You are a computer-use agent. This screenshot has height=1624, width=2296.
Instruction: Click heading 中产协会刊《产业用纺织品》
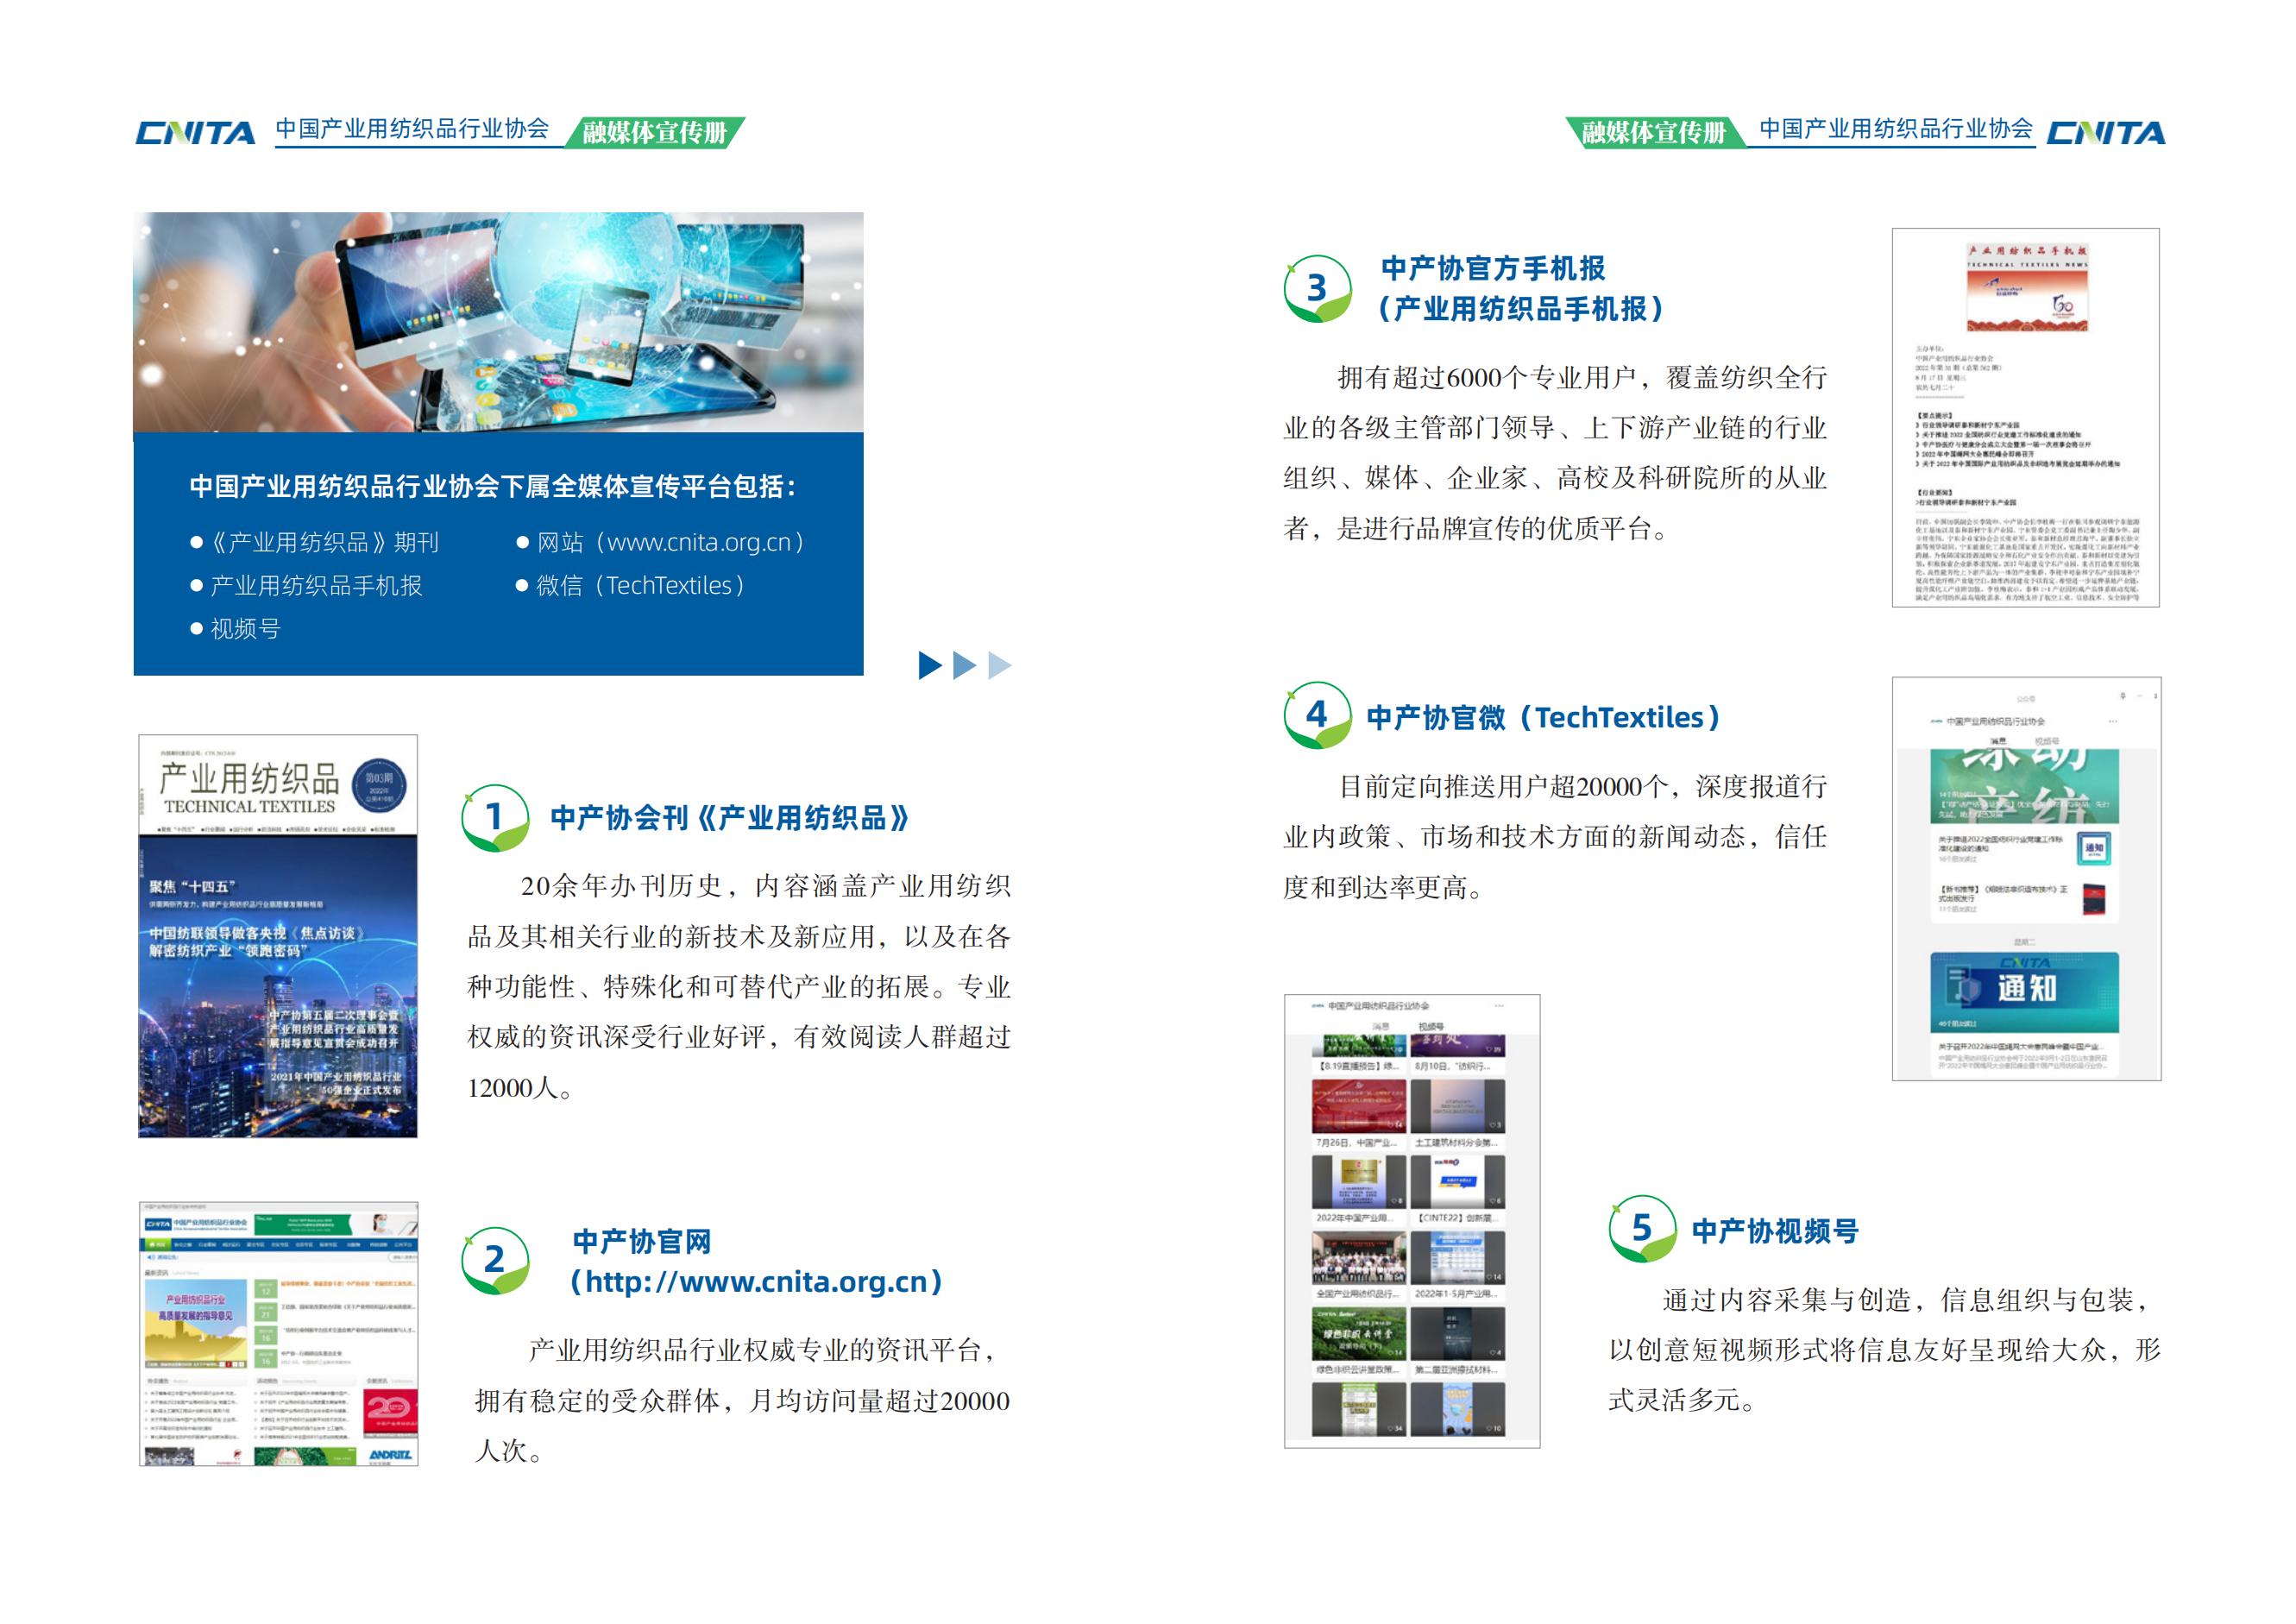(731, 818)
